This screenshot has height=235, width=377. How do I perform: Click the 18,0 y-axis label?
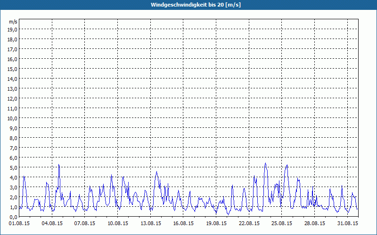13,39
